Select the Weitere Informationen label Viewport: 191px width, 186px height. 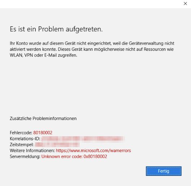point(32,151)
